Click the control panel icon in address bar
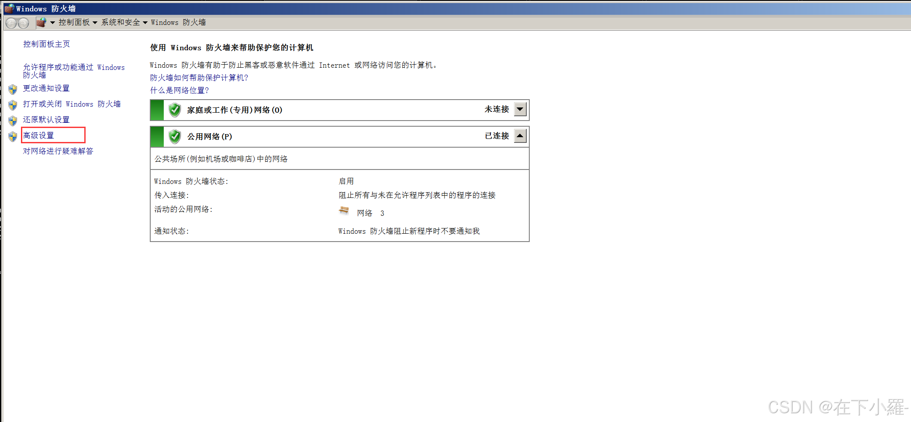Screen dimensions: 911x422 [x=41, y=22]
